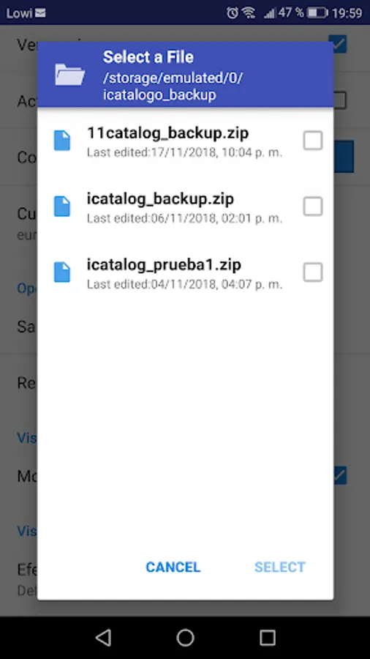The height and width of the screenshot is (659, 370).
Task: Tap Android back navigation triangle
Action: [103, 638]
